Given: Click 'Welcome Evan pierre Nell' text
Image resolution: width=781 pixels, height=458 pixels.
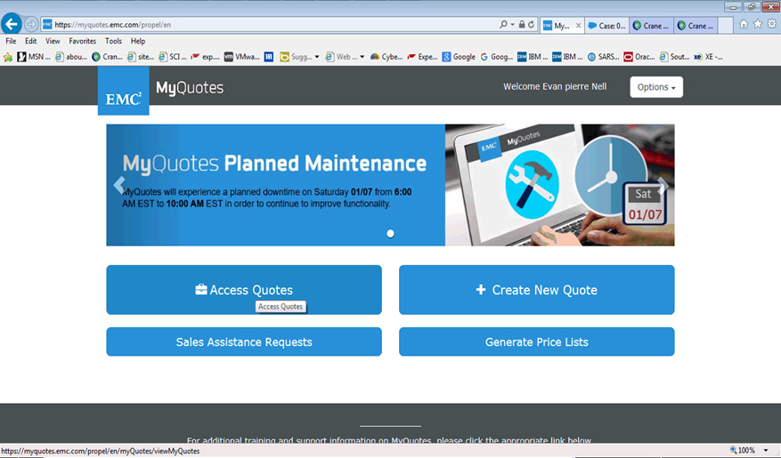Looking at the screenshot, I should click(x=555, y=86).
